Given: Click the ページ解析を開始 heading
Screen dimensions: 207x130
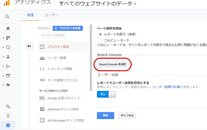Looking at the screenshot, I should click(x=109, y=28).
